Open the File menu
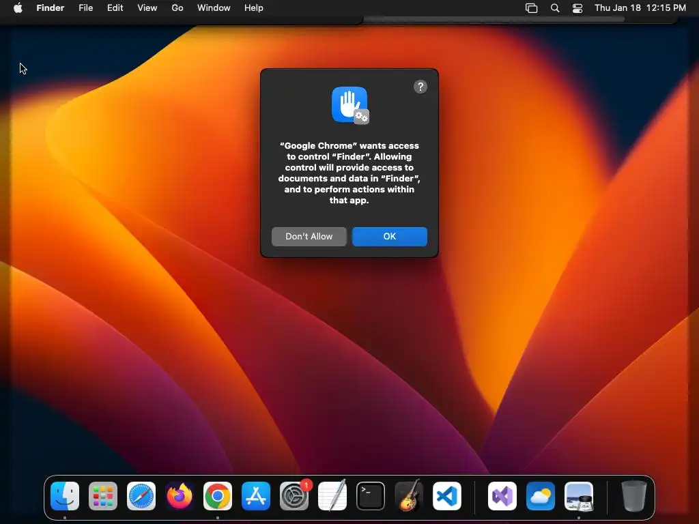This screenshot has width=699, height=524. [x=85, y=8]
